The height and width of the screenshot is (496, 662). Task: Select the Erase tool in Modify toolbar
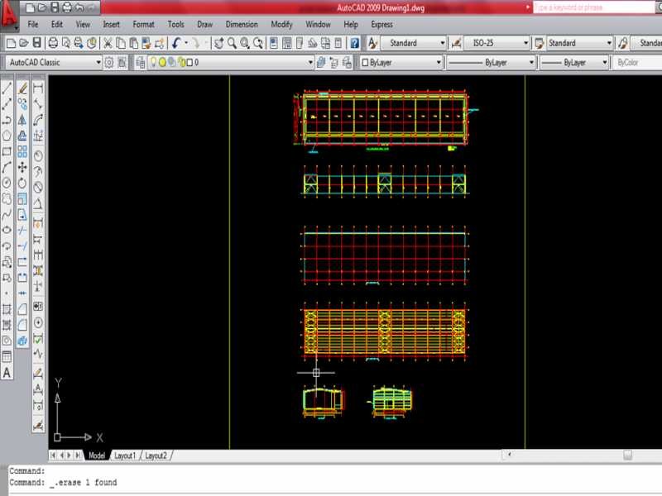(x=23, y=88)
